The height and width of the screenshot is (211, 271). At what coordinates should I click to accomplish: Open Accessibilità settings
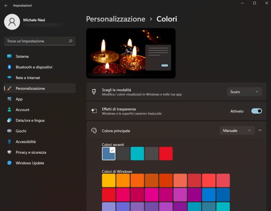point(40,141)
